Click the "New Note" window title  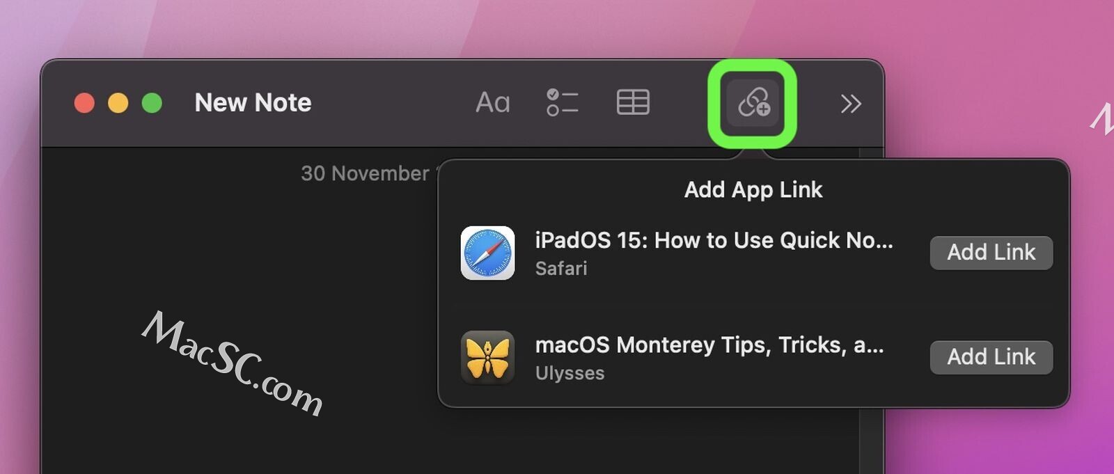pyautogui.click(x=253, y=103)
